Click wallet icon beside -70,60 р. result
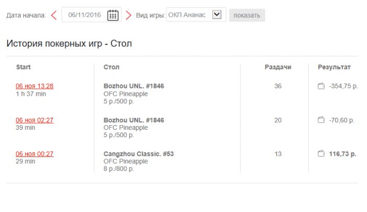The image size is (367, 212). [321, 120]
